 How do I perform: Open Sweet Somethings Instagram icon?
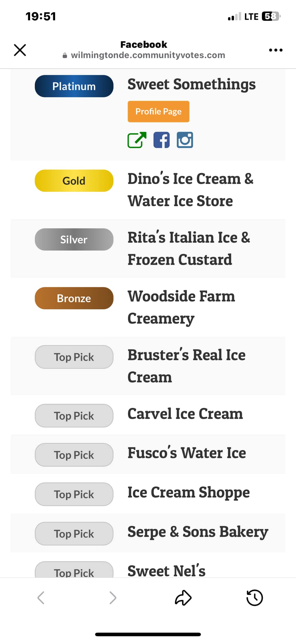pos(185,140)
